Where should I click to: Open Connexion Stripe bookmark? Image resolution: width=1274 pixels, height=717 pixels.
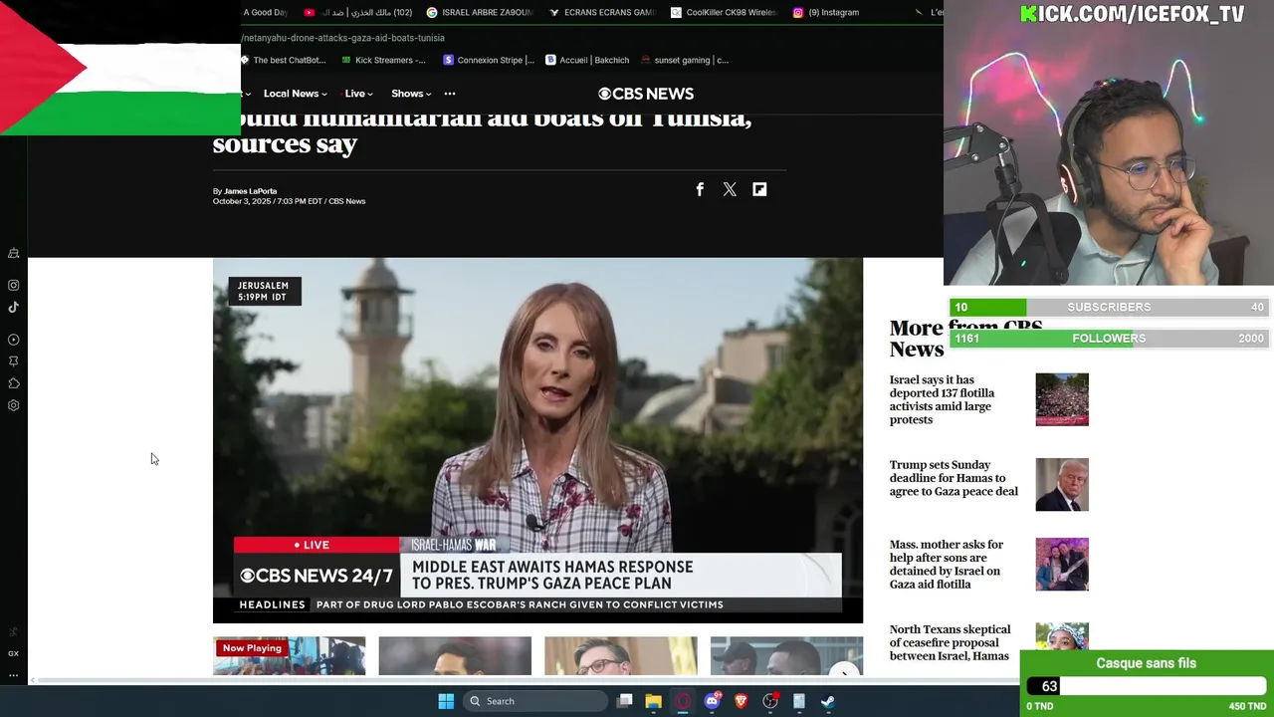click(489, 60)
